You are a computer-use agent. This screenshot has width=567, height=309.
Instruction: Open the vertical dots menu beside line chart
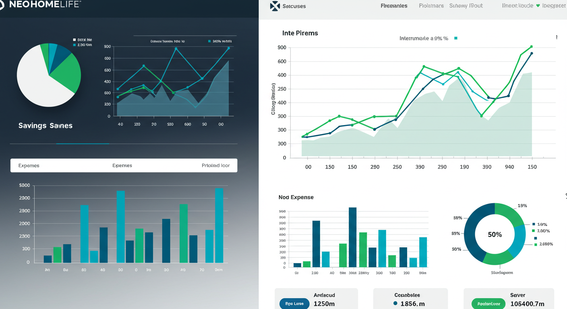[557, 37]
